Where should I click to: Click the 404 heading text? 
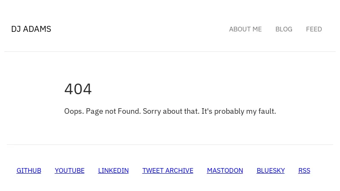click(78, 89)
